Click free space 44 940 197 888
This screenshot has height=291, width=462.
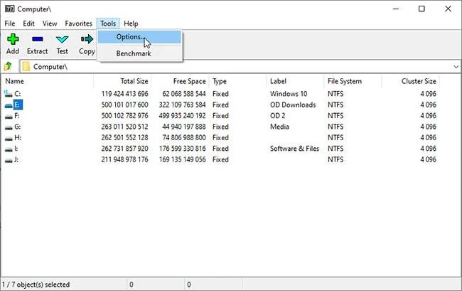[184, 127]
